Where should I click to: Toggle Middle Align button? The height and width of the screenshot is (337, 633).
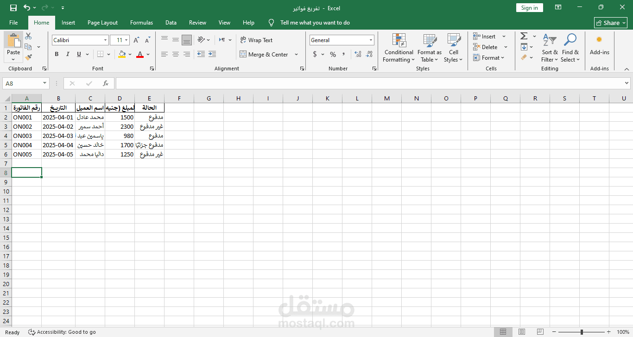(176, 40)
